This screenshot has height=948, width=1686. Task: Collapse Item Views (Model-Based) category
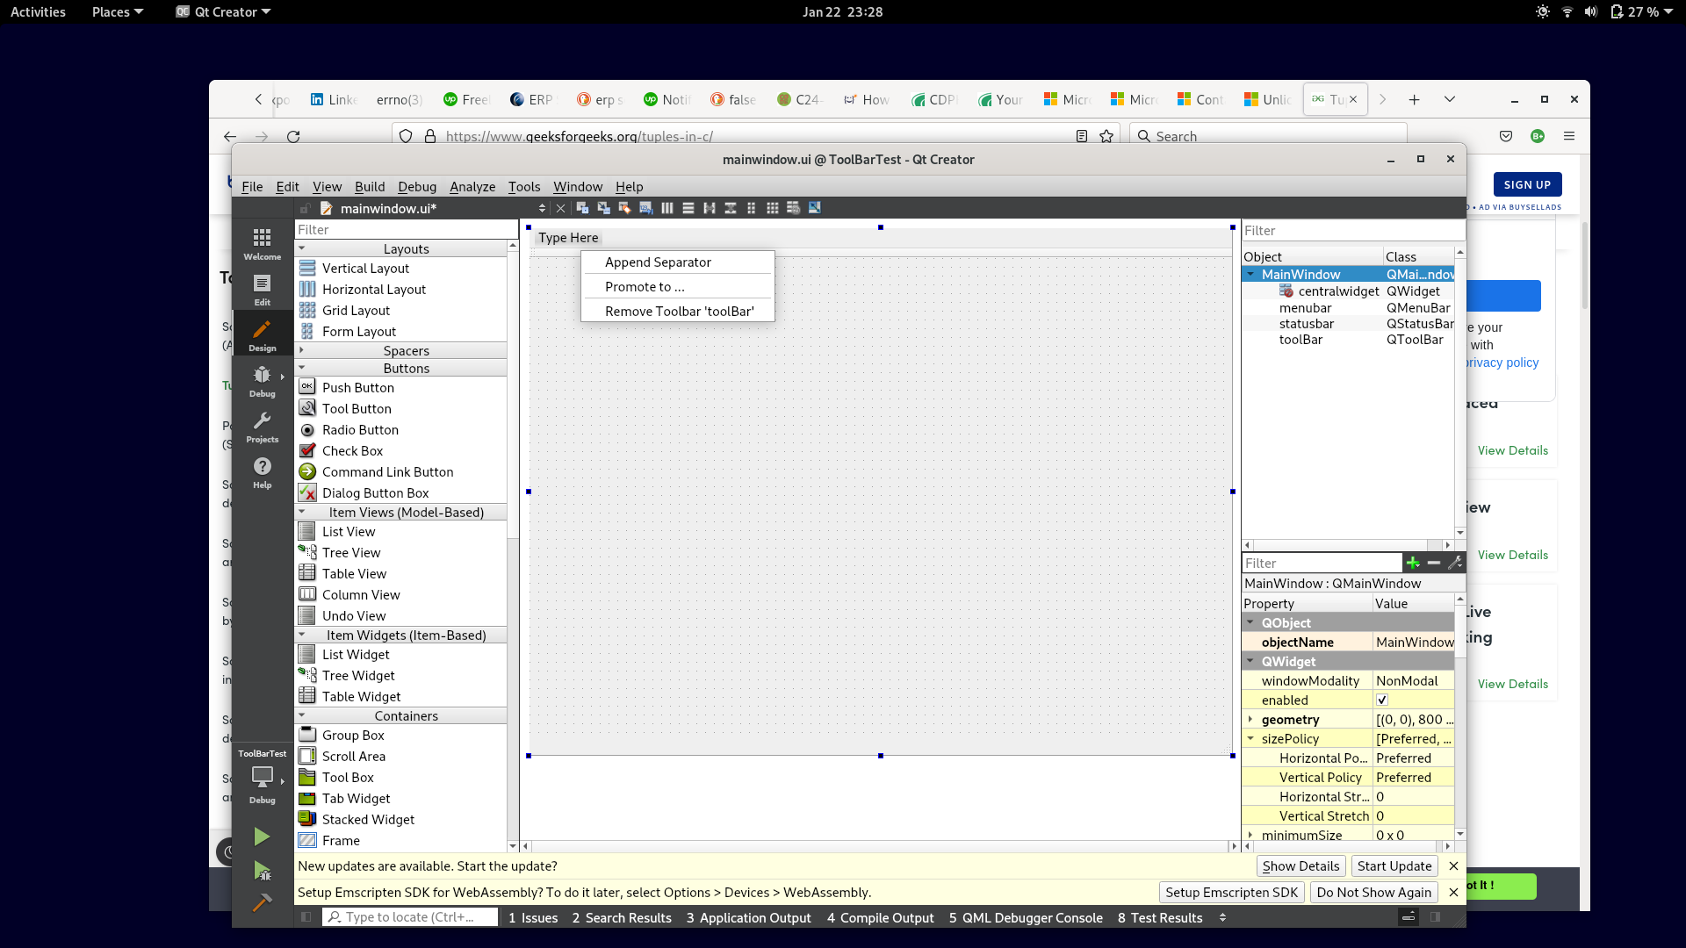coord(302,512)
